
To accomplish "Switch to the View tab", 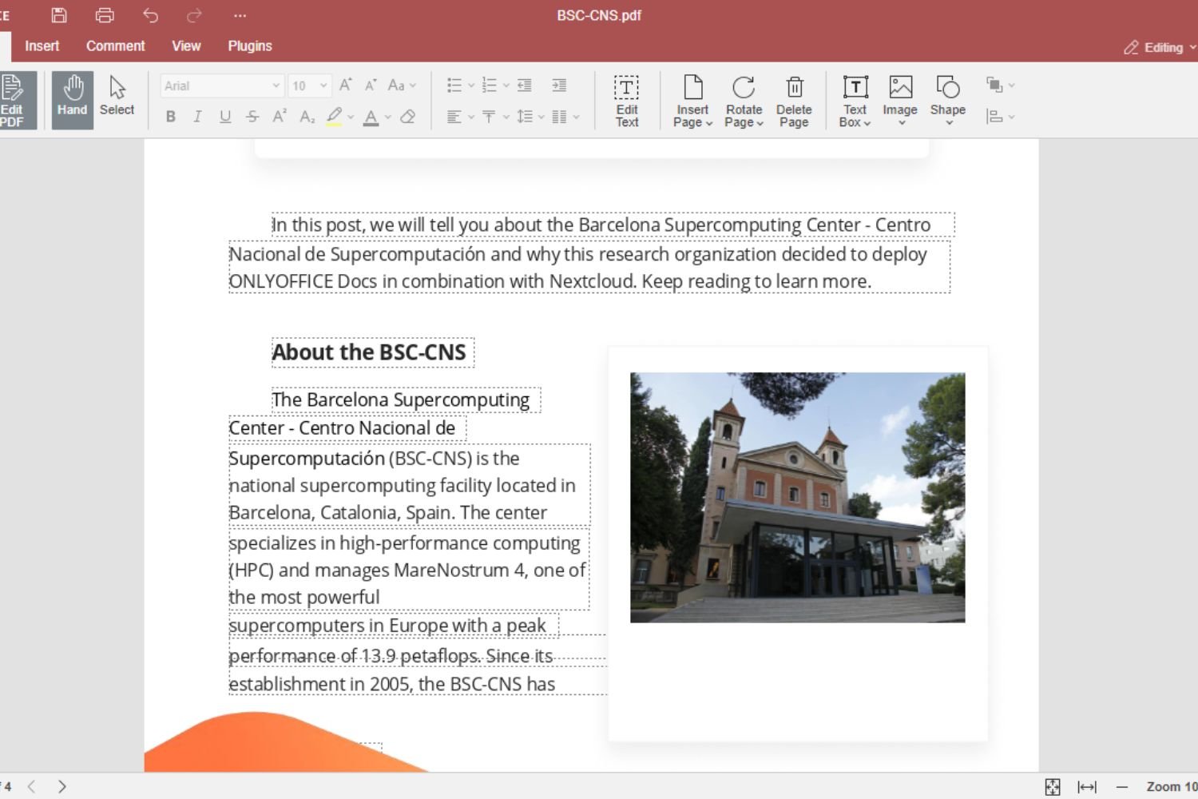I will coord(186,46).
